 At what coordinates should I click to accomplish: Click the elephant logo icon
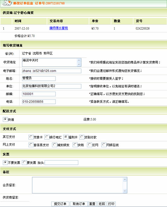click(x=7, y=3)
